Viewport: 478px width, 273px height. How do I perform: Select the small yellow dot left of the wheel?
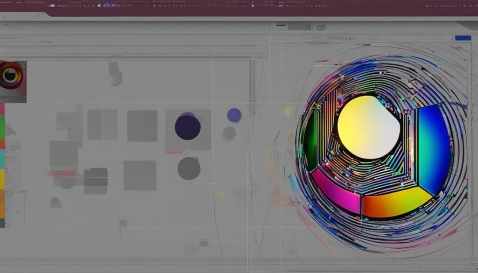tap(288, 111)
